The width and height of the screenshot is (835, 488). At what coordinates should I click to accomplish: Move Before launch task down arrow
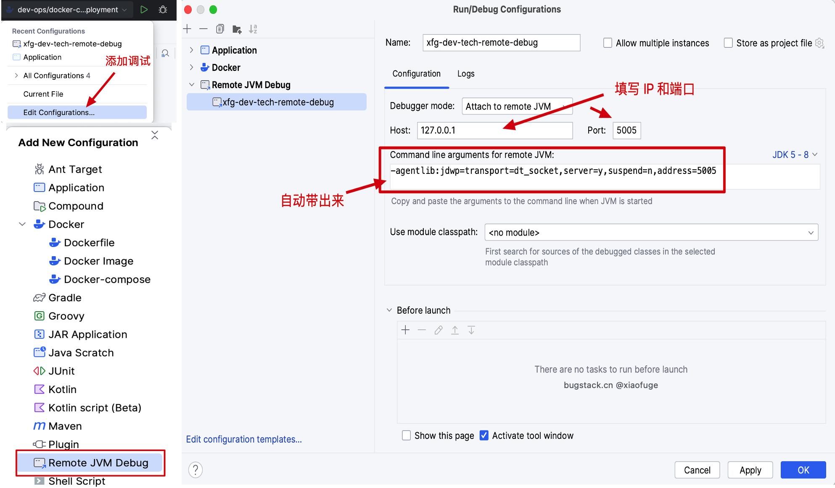tap(471, 330)
